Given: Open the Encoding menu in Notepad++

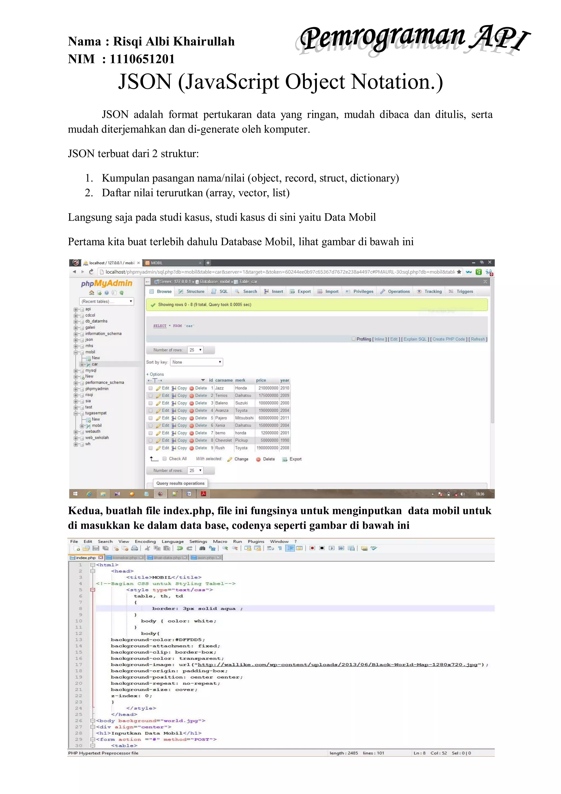Looking at the screenshot, I should [145, 542].
